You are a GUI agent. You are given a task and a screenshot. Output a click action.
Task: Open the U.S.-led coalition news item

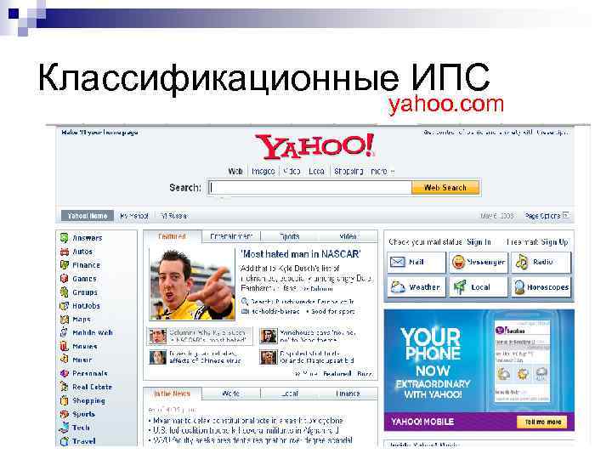coord(246,430)
